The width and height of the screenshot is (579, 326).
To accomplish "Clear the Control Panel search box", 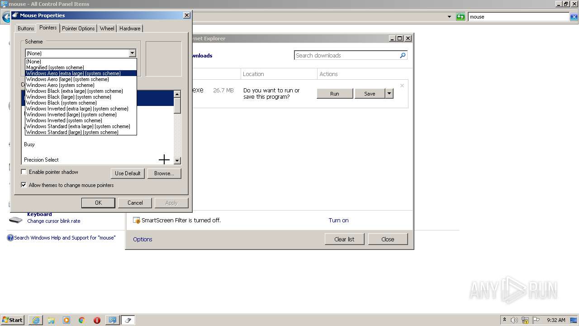I will pos(574,17).
